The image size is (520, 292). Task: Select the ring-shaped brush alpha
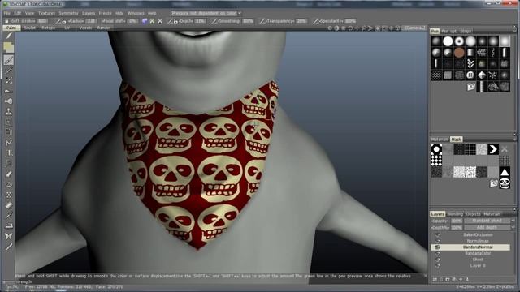pos(459,41)
